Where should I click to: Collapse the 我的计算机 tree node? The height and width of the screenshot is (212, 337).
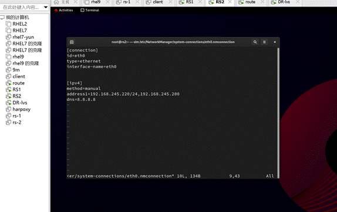(x=2, y=18)
